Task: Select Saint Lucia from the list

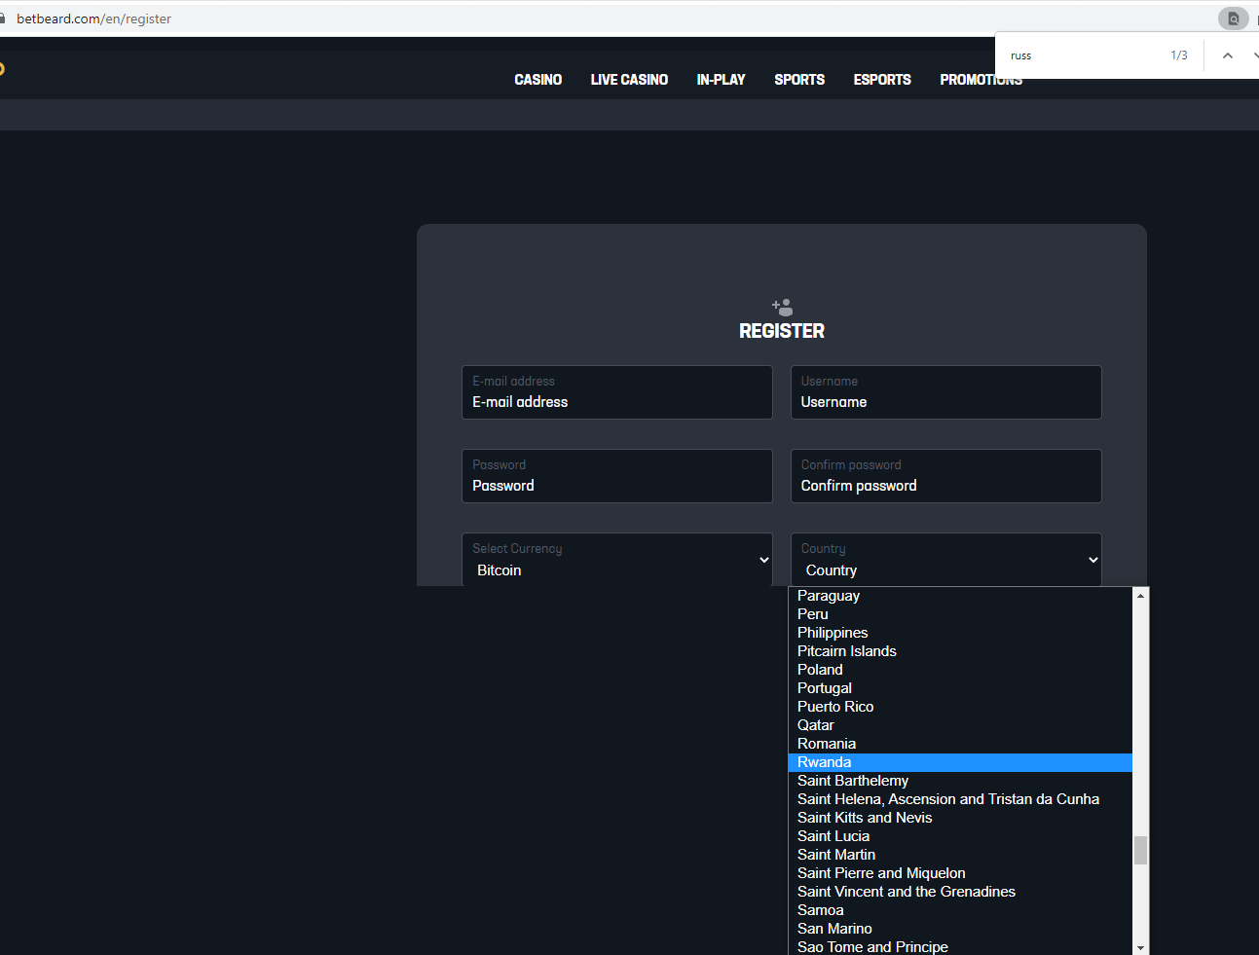Action: pos(833,836)
